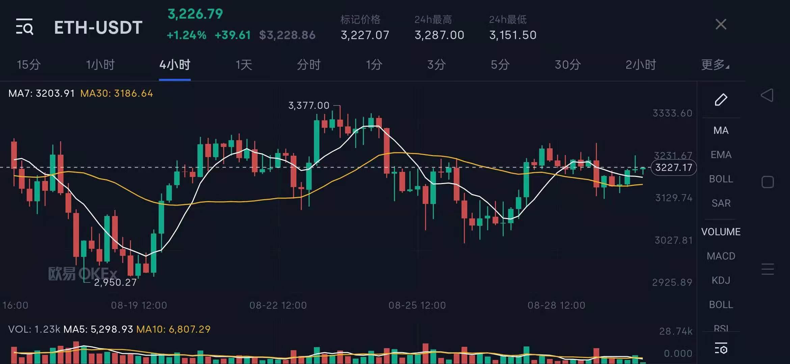The image size is (790, 364).
Task: Tap the Android home square icon
Action: point(767,182)
